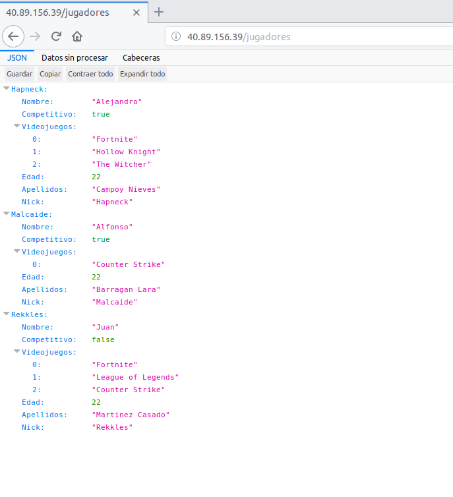The image size is (453, 497).
Task: Collapse the Malcaide node
Action: (x=7, y=214)
